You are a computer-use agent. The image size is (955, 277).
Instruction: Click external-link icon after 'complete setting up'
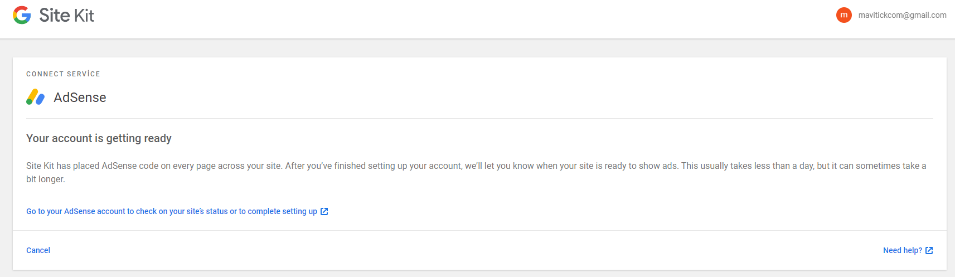point(324,211)
